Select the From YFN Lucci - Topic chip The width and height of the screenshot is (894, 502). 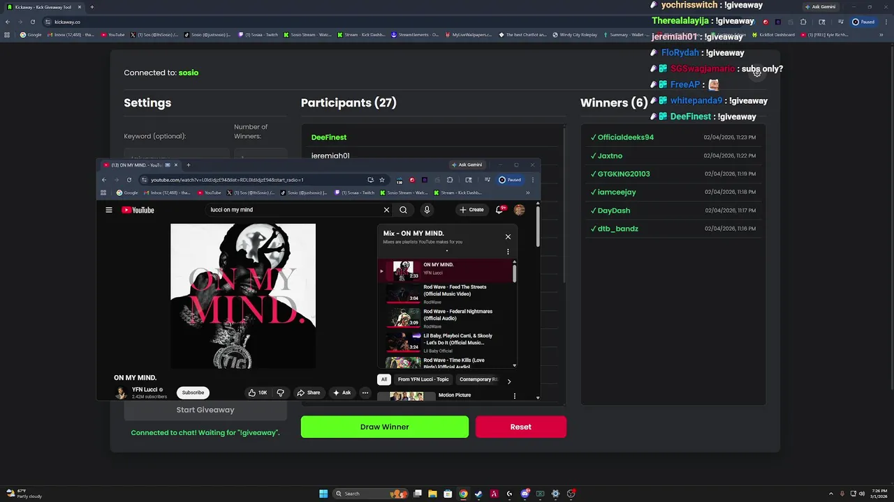423,379
